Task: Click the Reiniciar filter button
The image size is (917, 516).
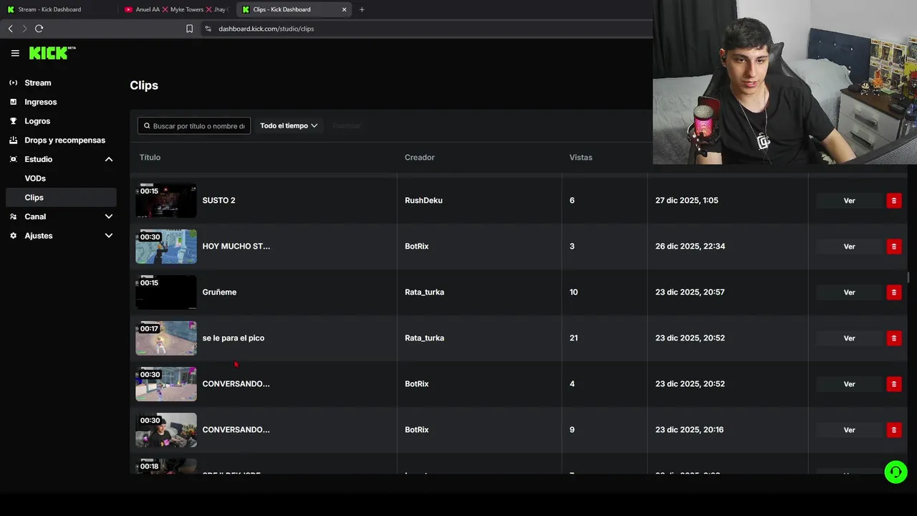Action: [346, 126]
